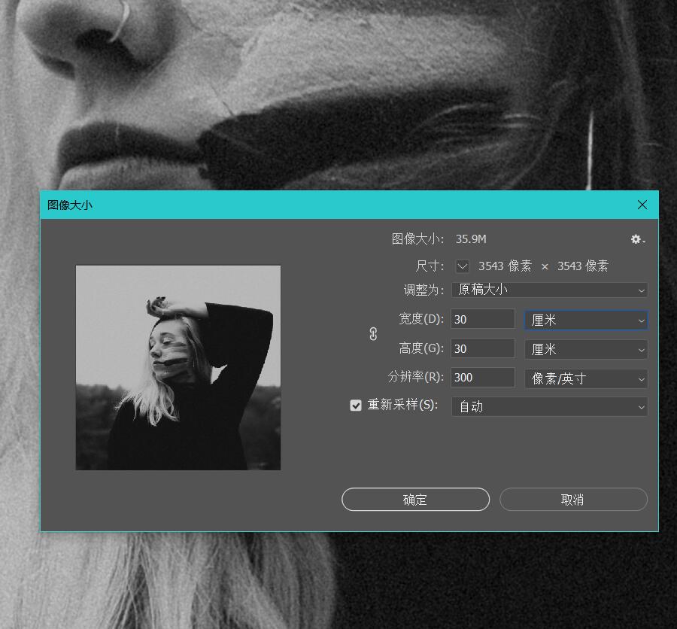Viewport: 677px width, 629px height.
Task: Open the resample method dropdown showing 自动
Action: [549, 406]
